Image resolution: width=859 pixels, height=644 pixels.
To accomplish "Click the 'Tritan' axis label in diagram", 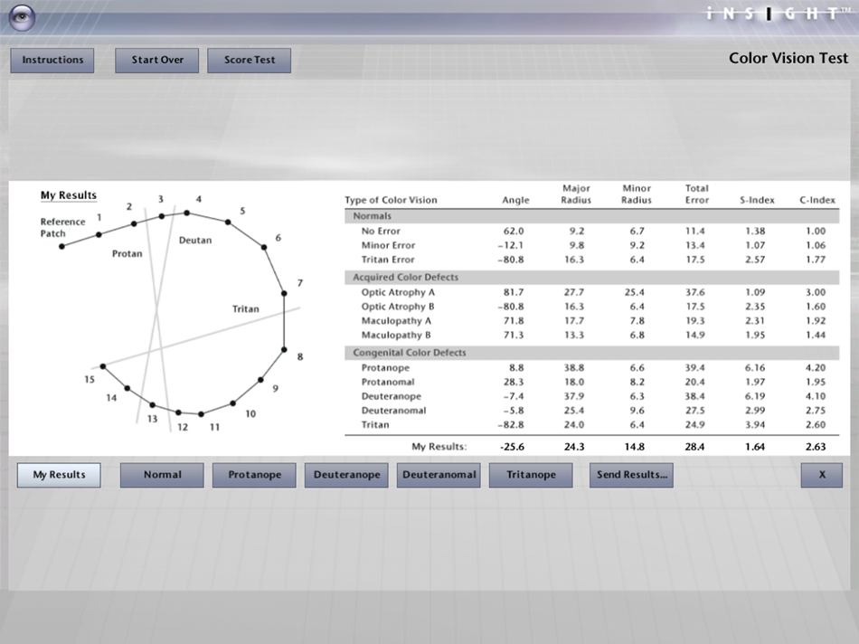I will click(x=245, y=309).
